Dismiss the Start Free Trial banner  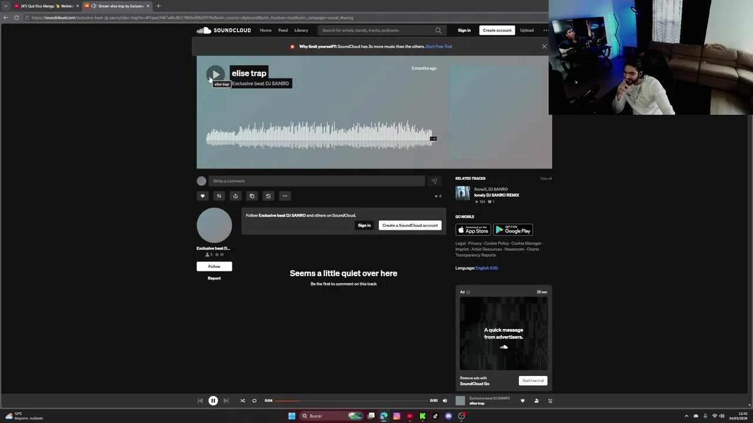point(544,46)
